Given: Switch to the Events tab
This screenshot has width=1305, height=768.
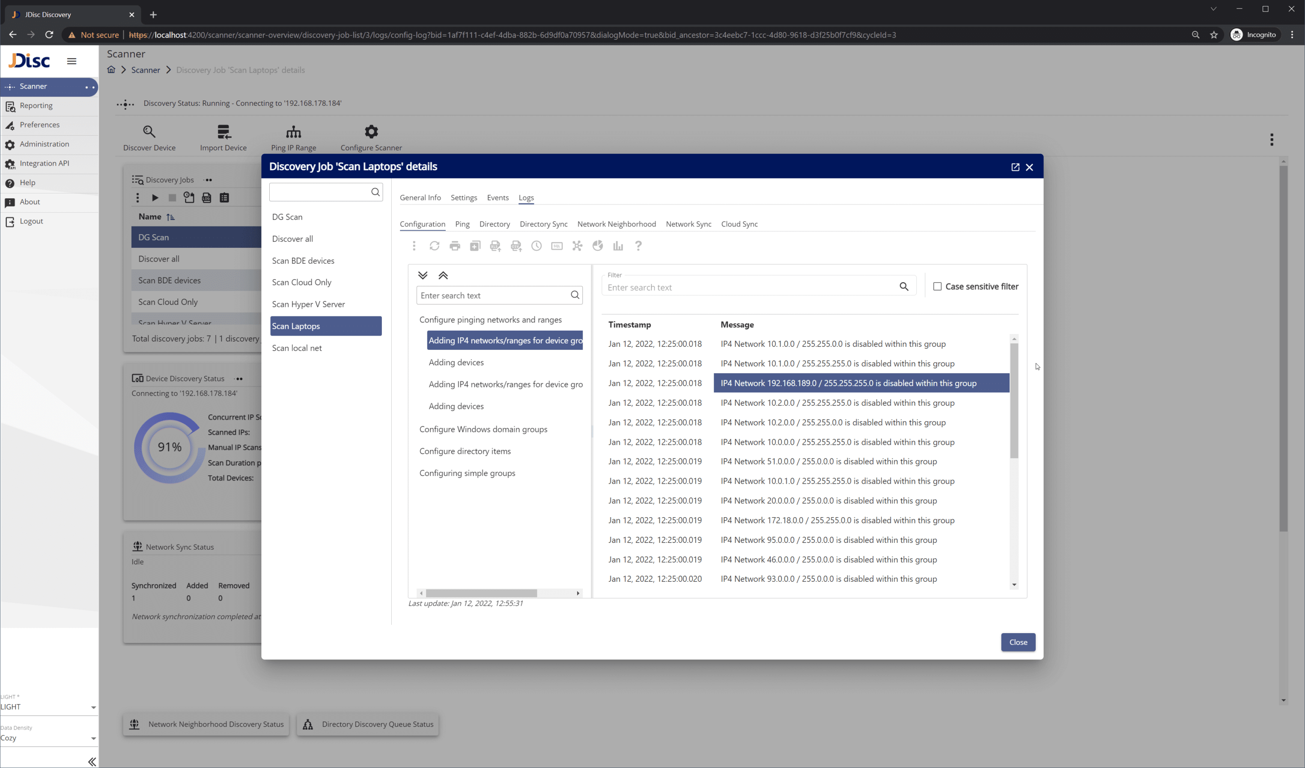Looking at the screenshot, I should (498, 197).
